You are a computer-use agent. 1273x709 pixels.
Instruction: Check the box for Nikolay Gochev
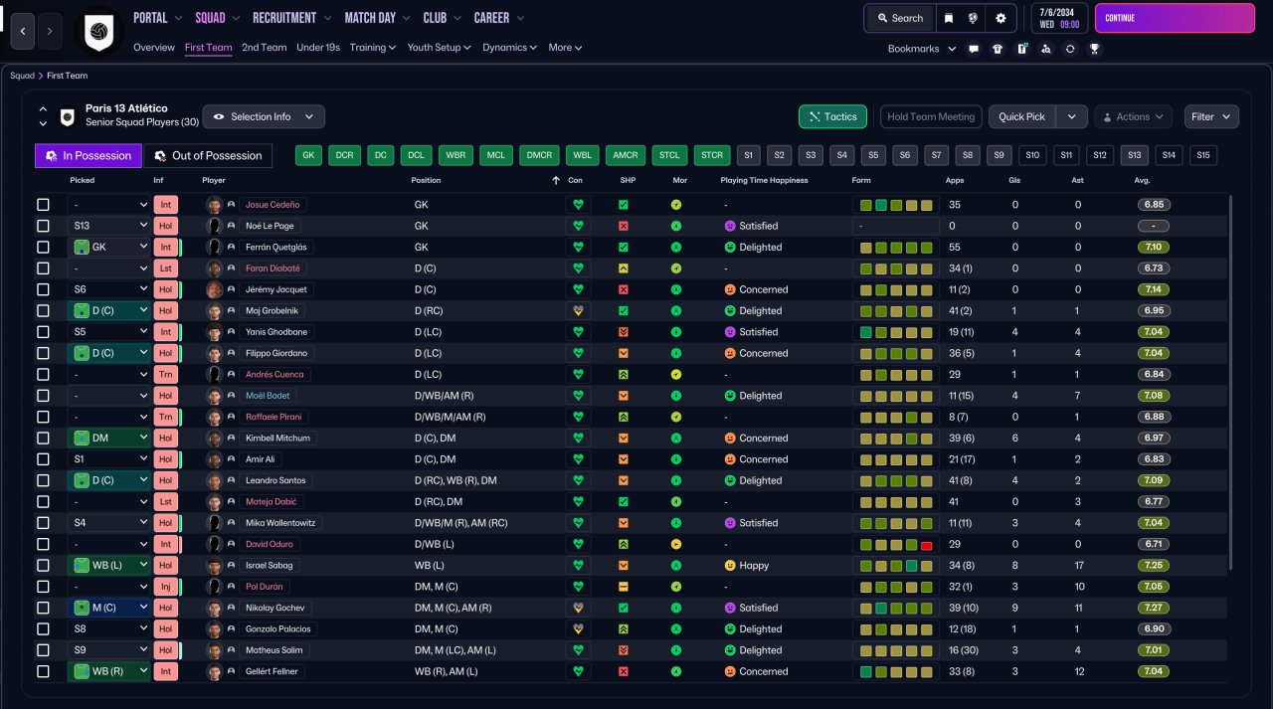click(43, 608)
